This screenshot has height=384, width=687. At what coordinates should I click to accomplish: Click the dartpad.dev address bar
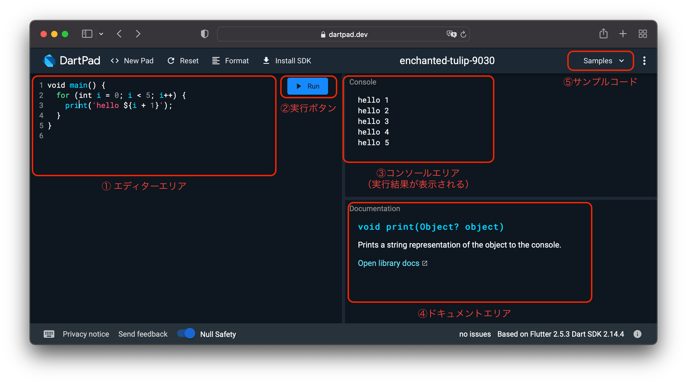click(x=343, y=34)
